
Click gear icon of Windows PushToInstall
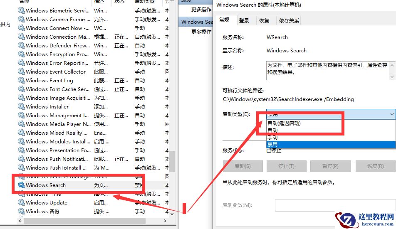click(x=22, y=168)
